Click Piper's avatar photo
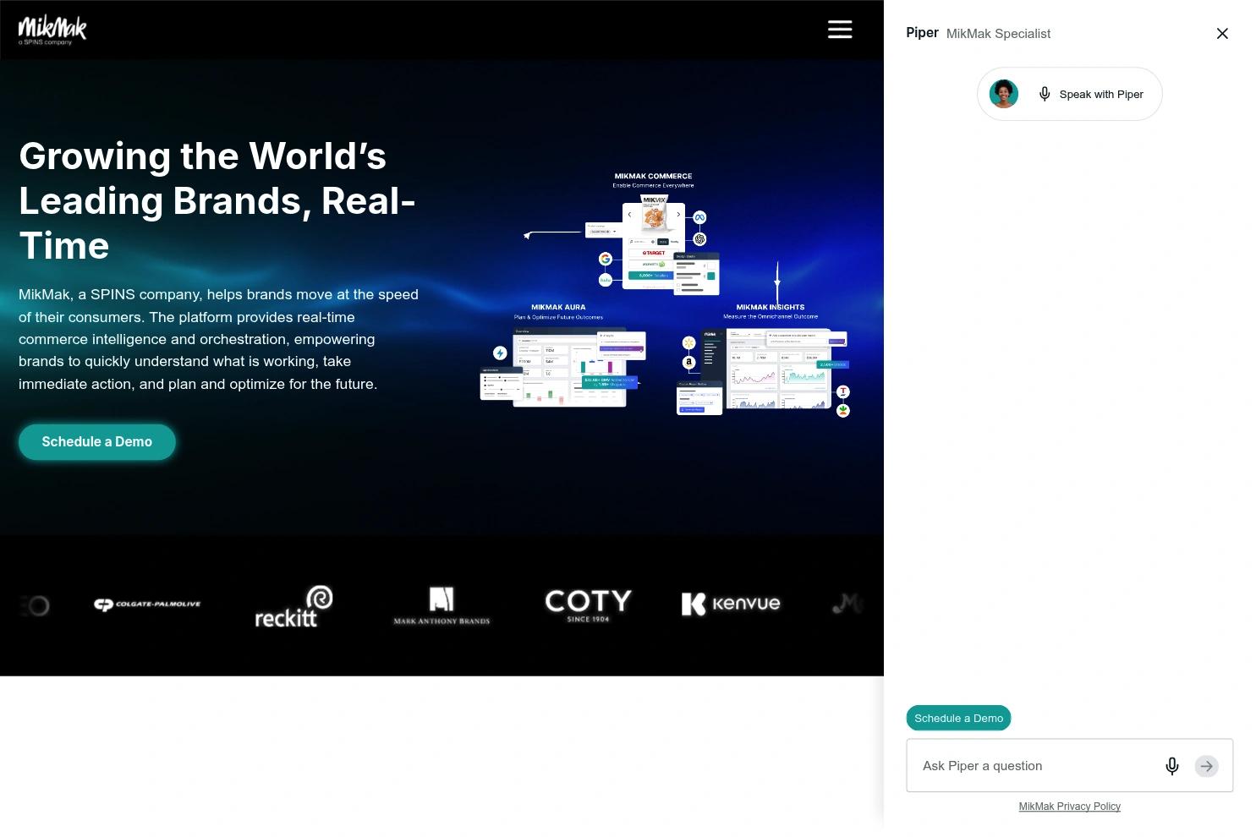 click(x=1004, y=94)
